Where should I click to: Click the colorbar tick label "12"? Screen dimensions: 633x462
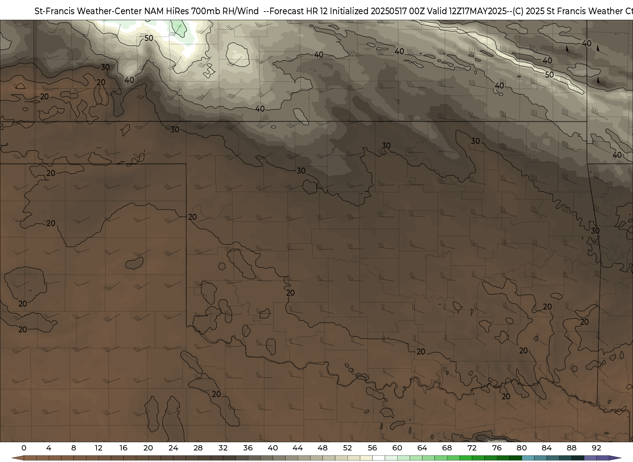(99, 448)
